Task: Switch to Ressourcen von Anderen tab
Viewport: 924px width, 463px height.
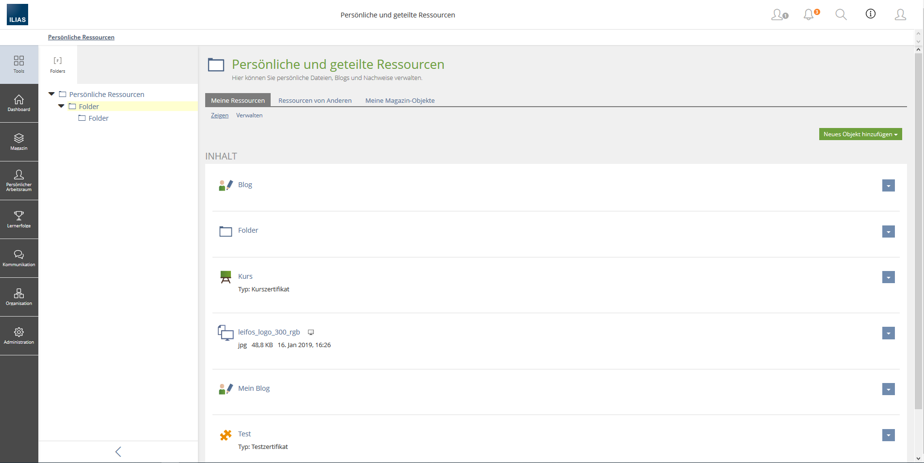Action: 315,100
